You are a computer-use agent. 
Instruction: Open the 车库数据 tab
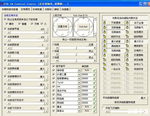coord(37,9)
